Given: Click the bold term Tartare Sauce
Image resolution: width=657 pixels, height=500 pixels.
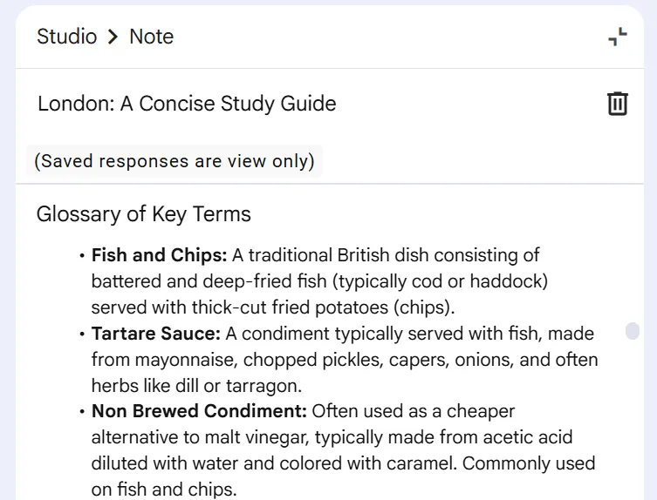Looking at the screenshot, I should [155, 334].
